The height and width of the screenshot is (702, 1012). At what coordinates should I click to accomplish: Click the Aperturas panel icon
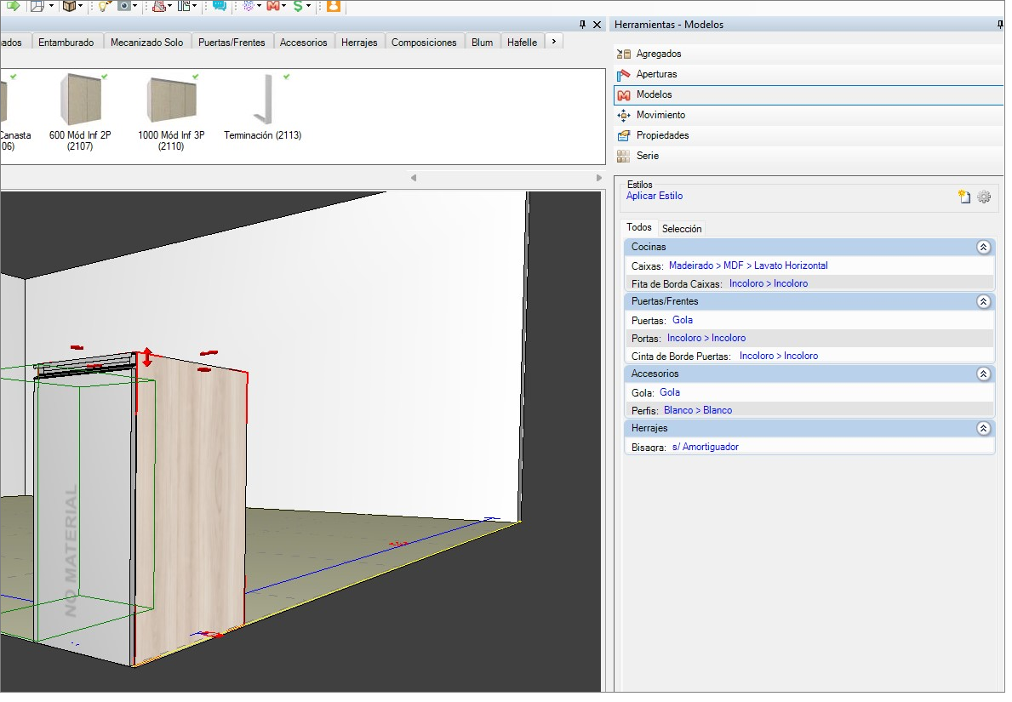click(x=624, y=75)
